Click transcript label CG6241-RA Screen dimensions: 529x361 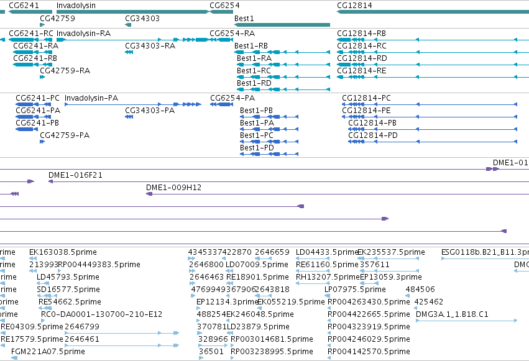(36, 45)
